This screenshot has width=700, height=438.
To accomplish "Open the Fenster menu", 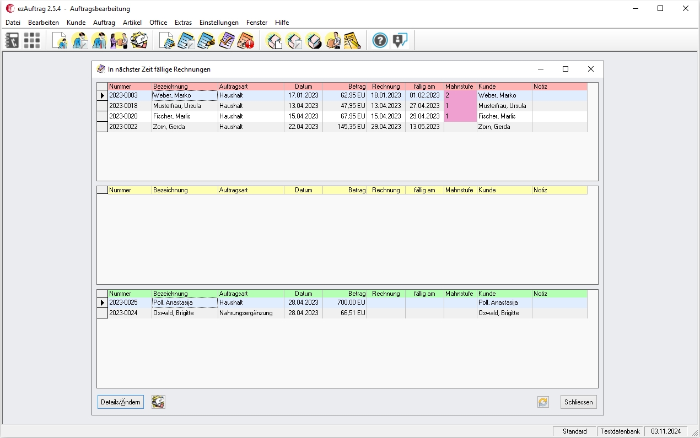I will [x=257, y=23].
